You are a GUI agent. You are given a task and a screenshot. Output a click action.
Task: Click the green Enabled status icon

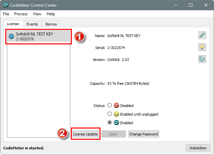(116, 123)
